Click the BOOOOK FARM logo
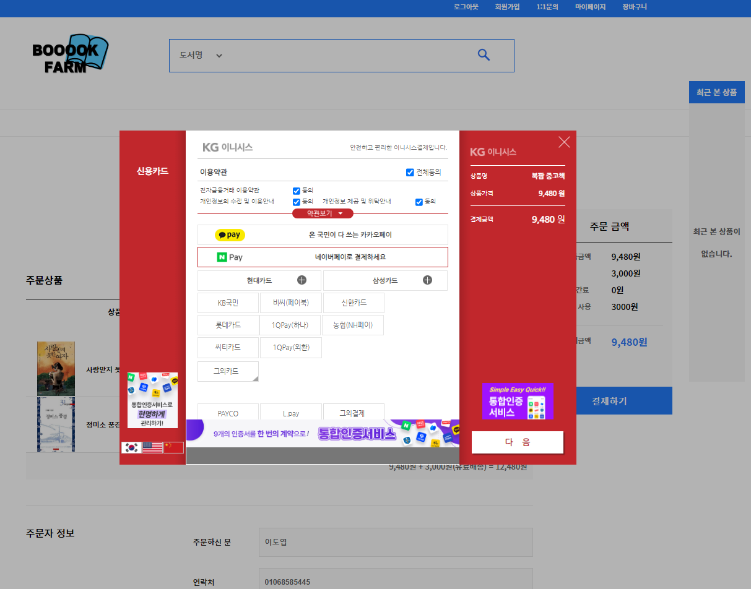The width and height of the screenshot is (751, 589). [70, 54]
